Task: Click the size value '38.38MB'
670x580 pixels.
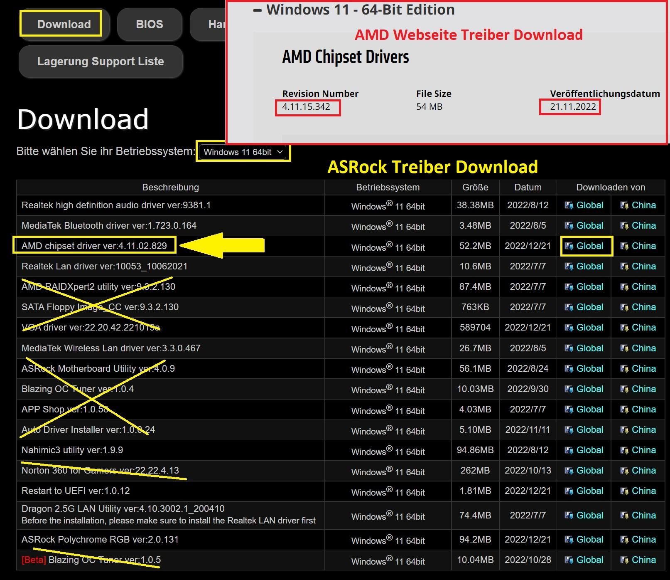Action: (x=475, y=205)
